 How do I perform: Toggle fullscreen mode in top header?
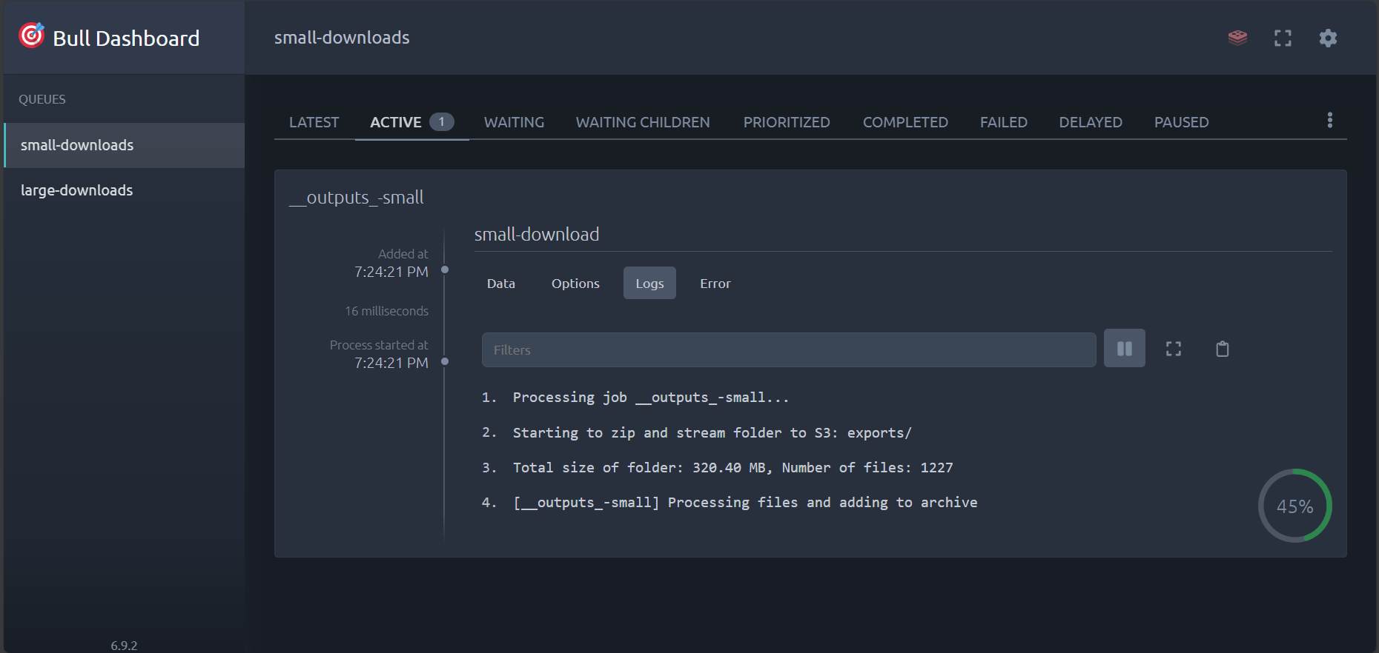coord(1283,38)
